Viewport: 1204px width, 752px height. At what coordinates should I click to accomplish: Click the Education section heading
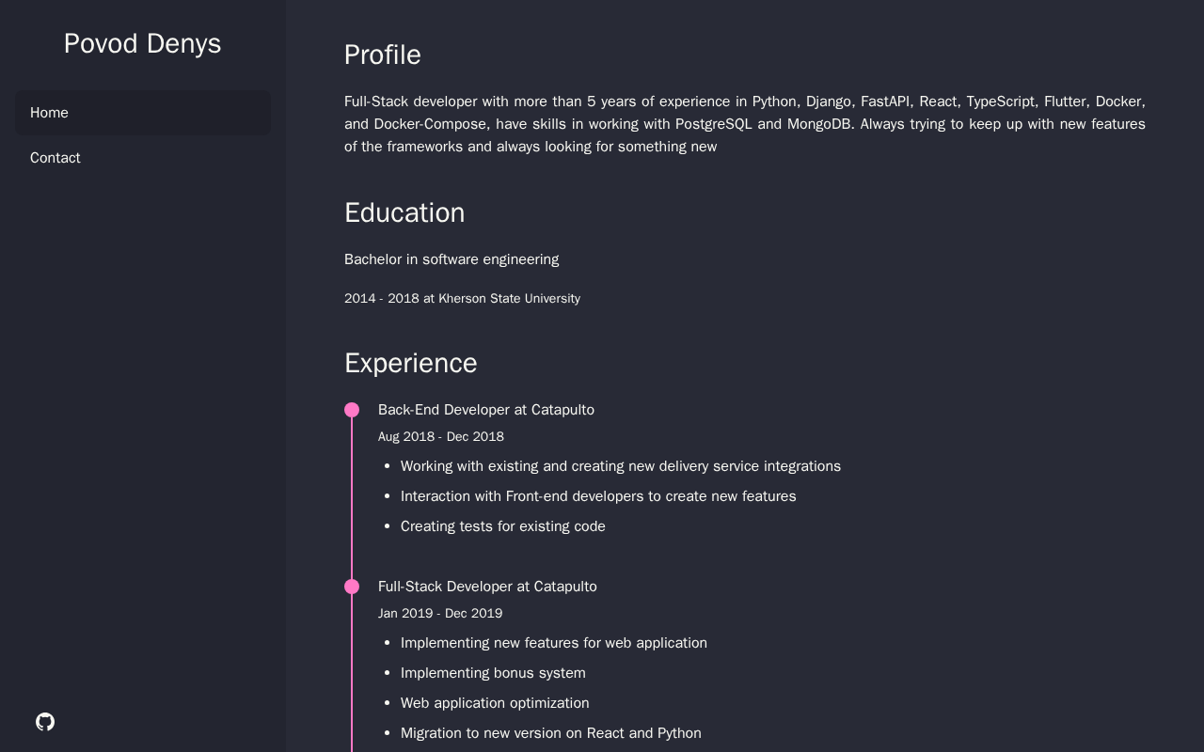[404, 213]
